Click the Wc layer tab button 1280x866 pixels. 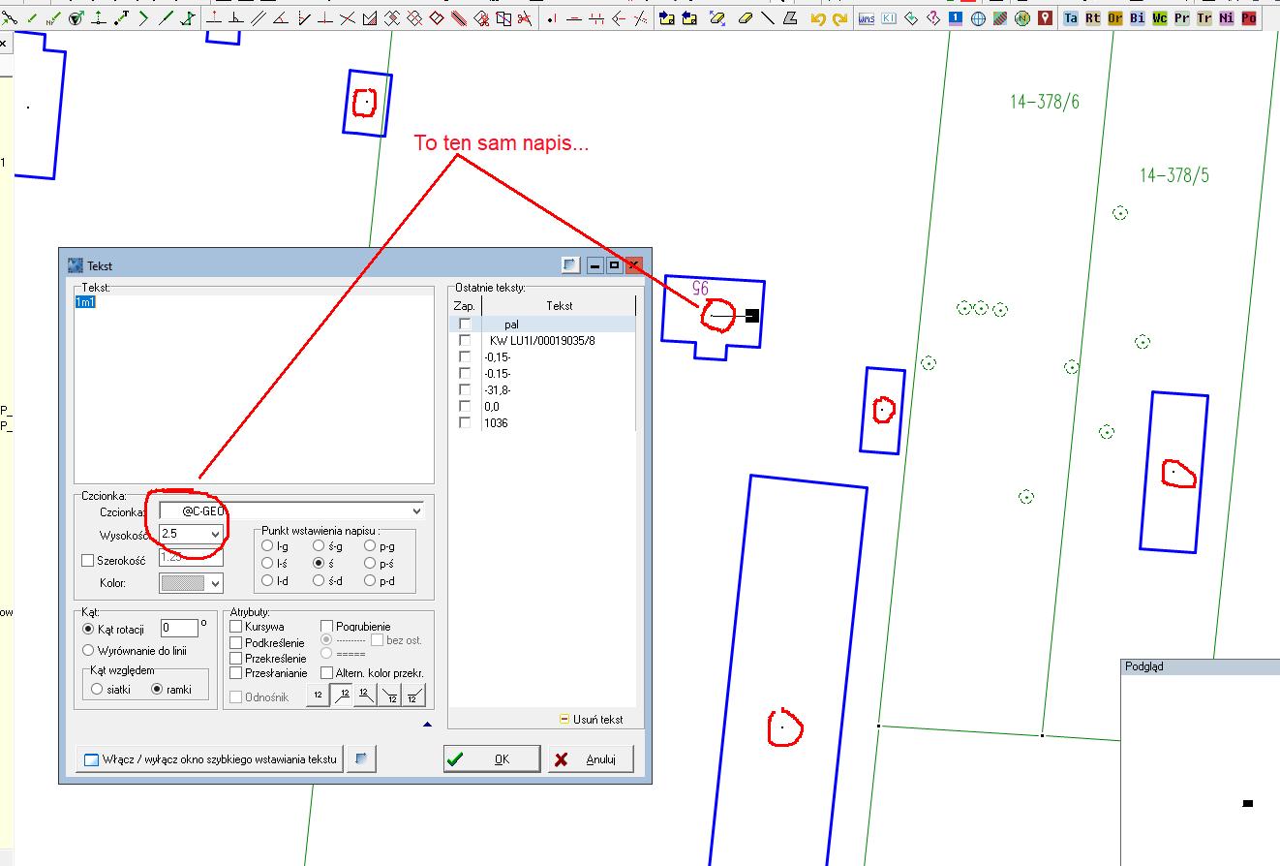(1160, 18)
